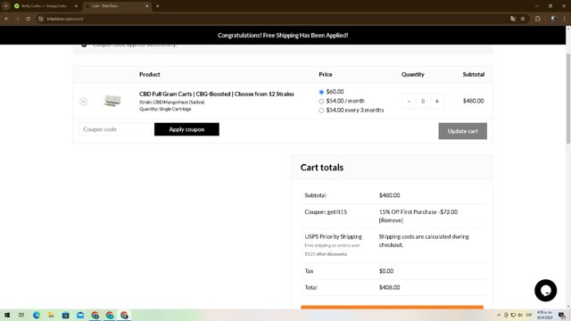Viewport: 571px width, 321px height.
Task: Close the Cart - TribeTokes tab
Action: pos(146,6)
